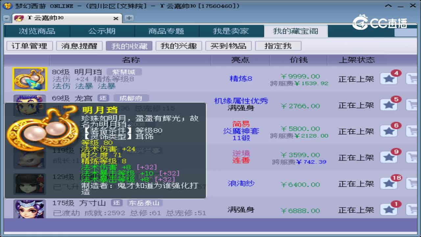Click the 还 tag on 龙宫 row

point(104,98)
